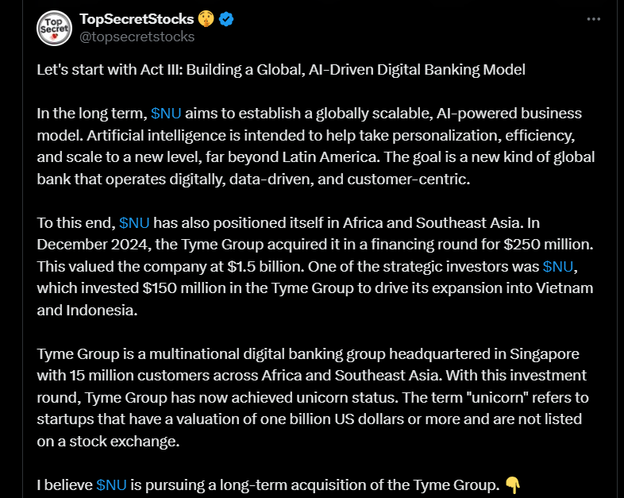Click the TopSecretStocks profile avatar

53,28
